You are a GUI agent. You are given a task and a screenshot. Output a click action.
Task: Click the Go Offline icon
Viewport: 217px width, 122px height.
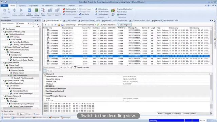[x=36, y=10]
